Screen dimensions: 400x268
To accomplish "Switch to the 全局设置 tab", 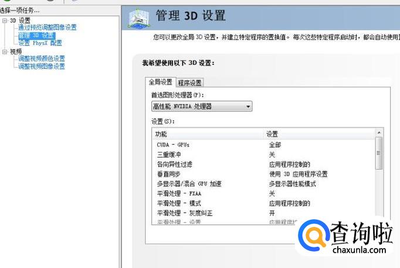I will coord(161,82).
